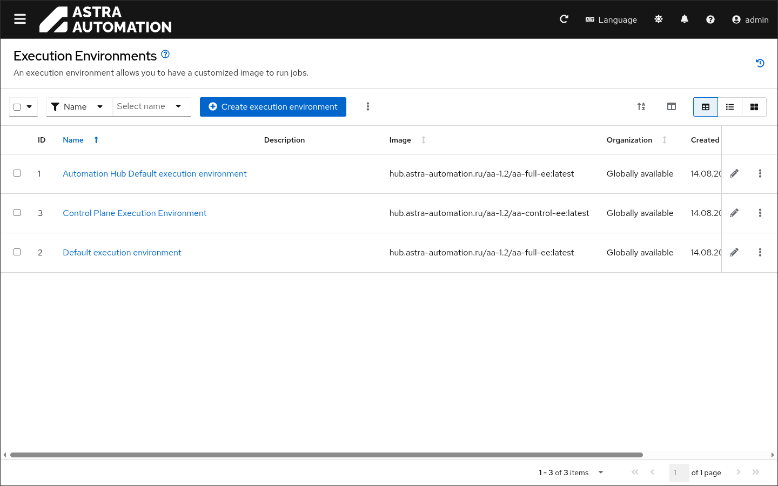Open the Language menu

pos(611,19)
